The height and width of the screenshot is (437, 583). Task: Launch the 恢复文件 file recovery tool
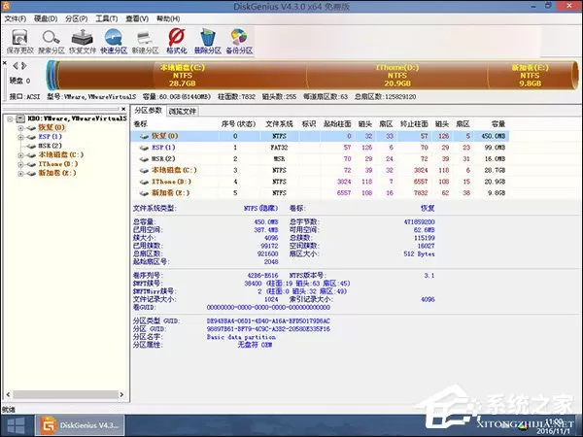click(83, 41)
